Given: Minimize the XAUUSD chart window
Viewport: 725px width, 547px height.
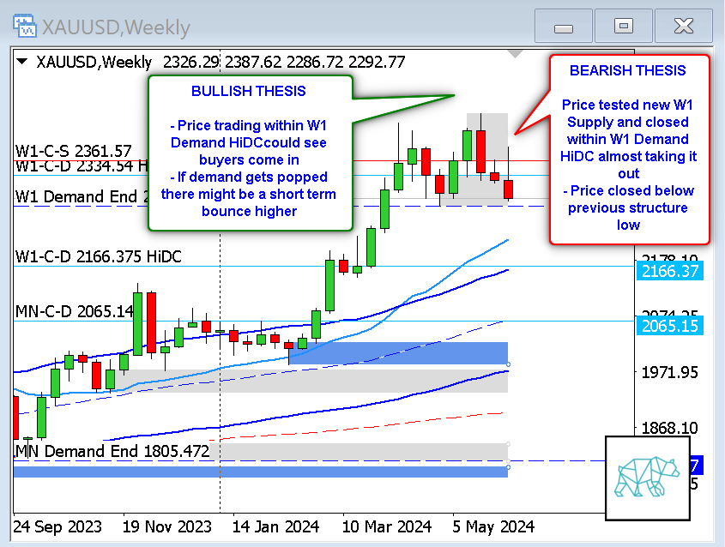Looking at the screenshot, I should coord(564,27).
